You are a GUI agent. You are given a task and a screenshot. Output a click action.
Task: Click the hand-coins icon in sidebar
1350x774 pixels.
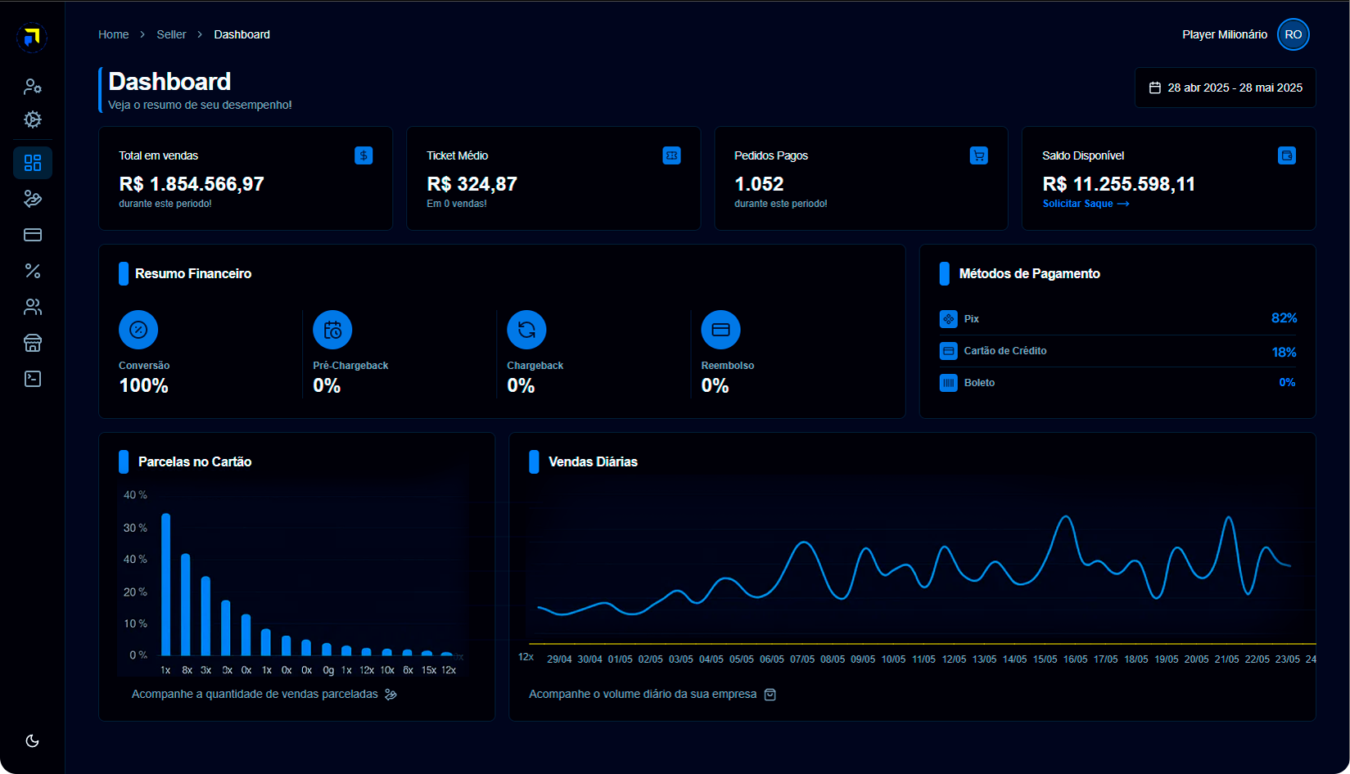pyautogui.click(x=33, y=199)
